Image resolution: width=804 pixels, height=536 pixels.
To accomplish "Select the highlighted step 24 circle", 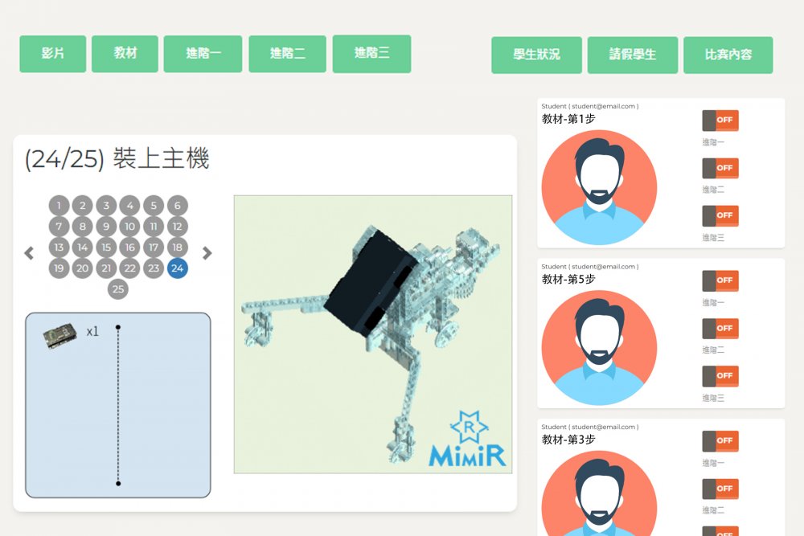I will [178, 268].
